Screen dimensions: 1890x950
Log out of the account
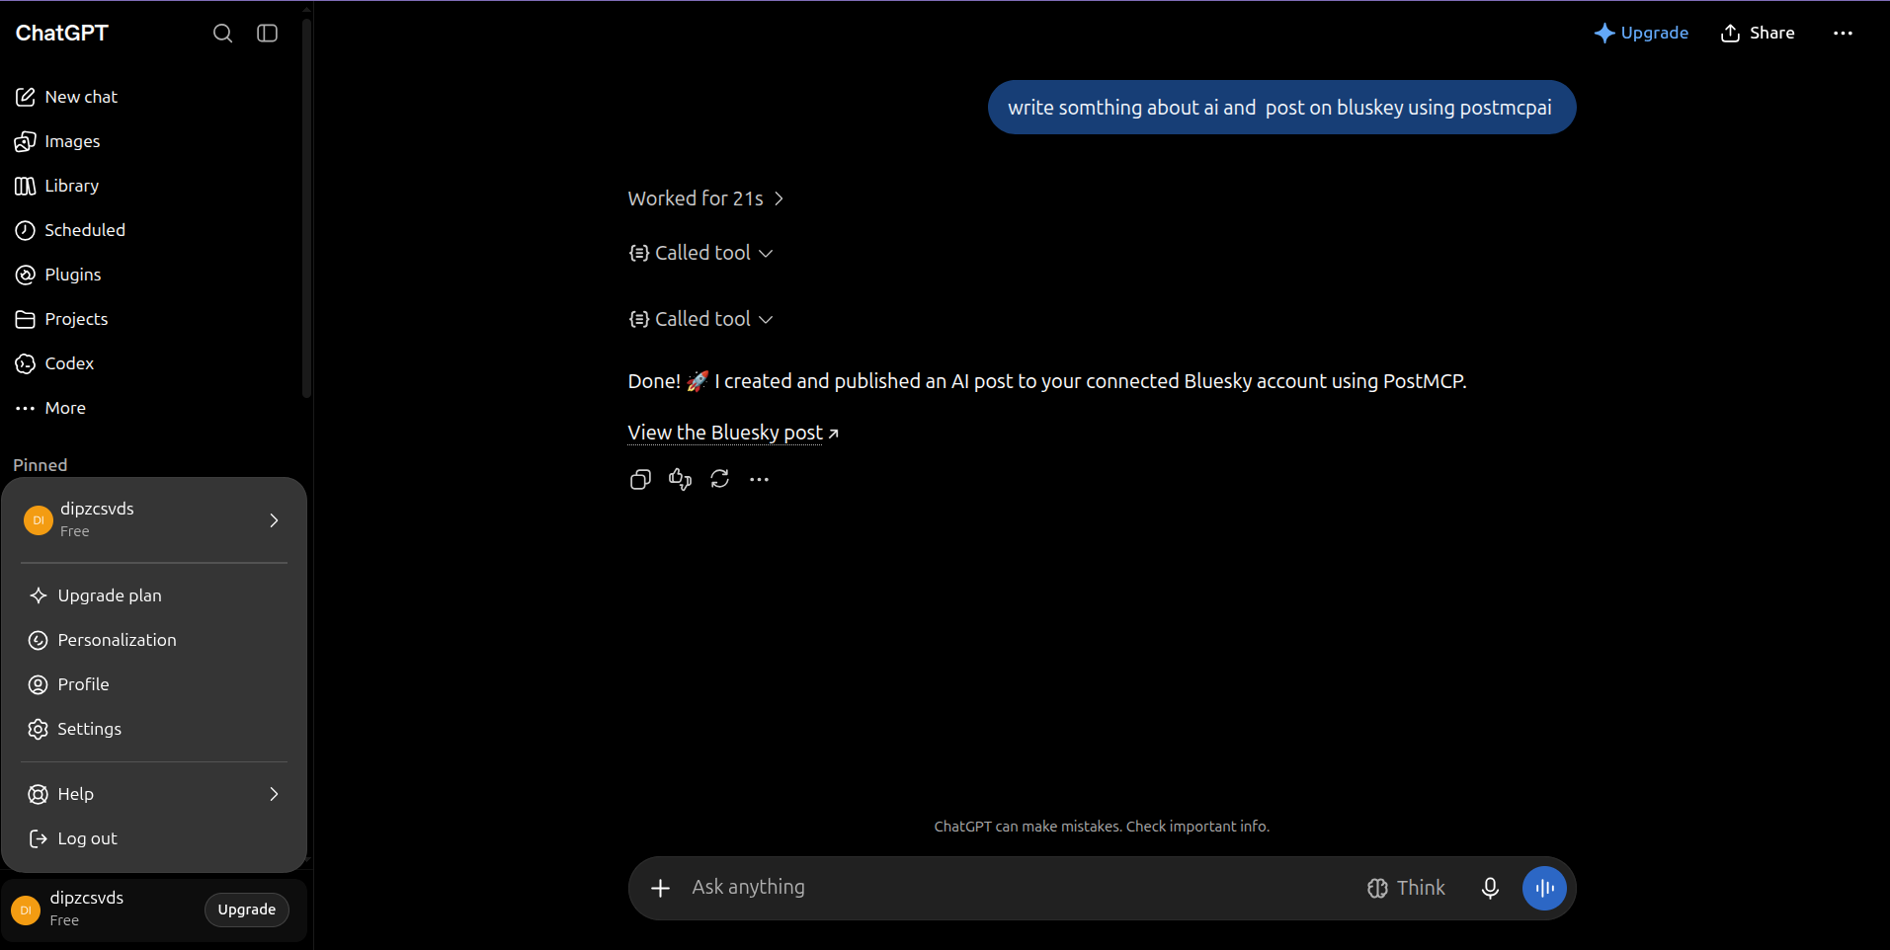[x=154, y=838]
